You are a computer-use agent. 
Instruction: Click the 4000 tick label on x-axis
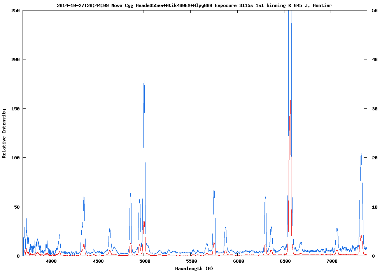51,262
